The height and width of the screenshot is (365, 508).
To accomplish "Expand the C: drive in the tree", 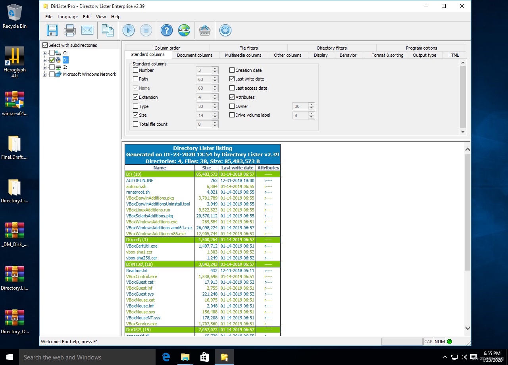I will [45, 52].
